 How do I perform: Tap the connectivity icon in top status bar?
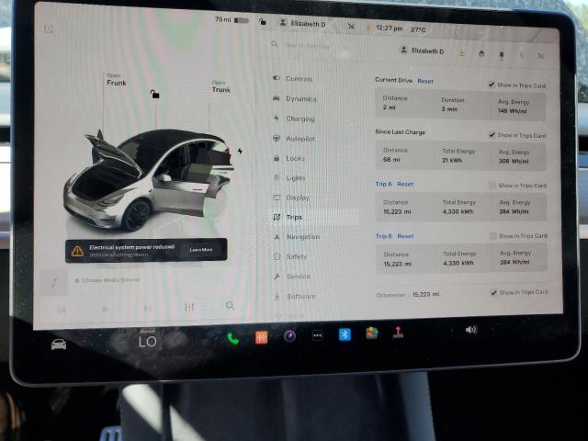coord(350,27)
